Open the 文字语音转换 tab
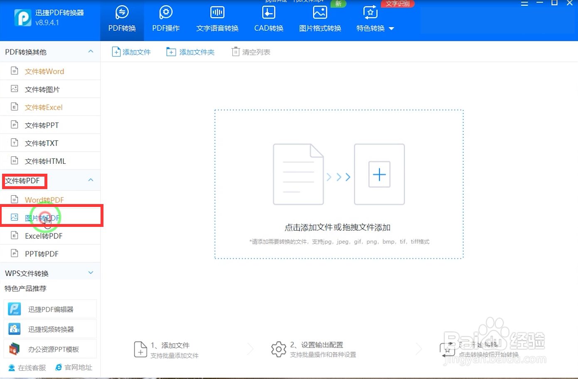 pos(217,20)
